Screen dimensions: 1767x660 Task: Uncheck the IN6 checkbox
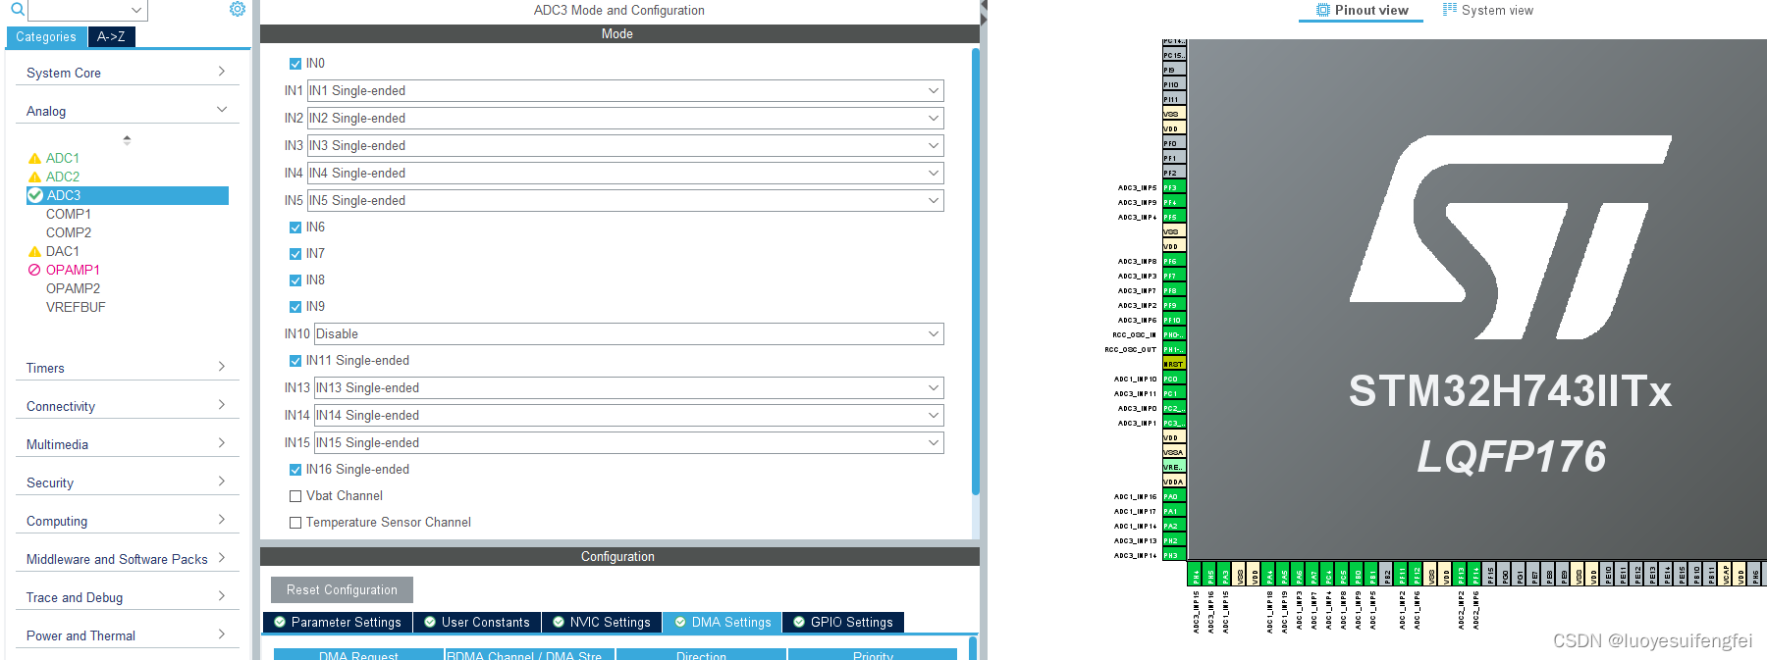[x=295, y=228]
